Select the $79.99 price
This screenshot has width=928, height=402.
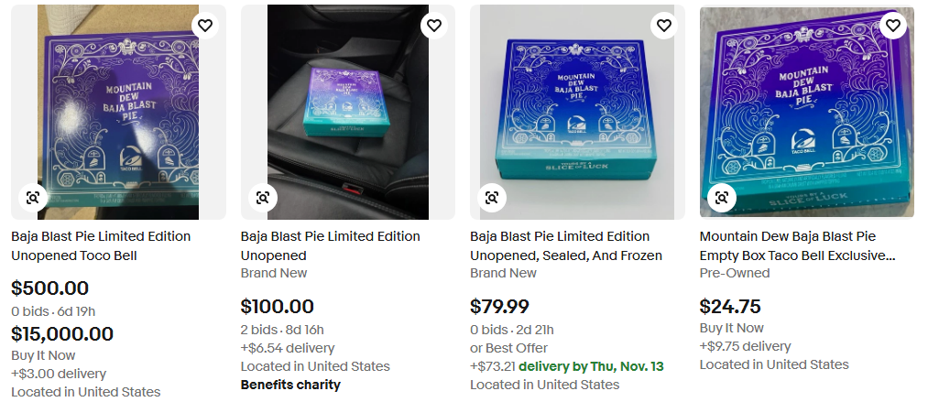tap(499, 306)
